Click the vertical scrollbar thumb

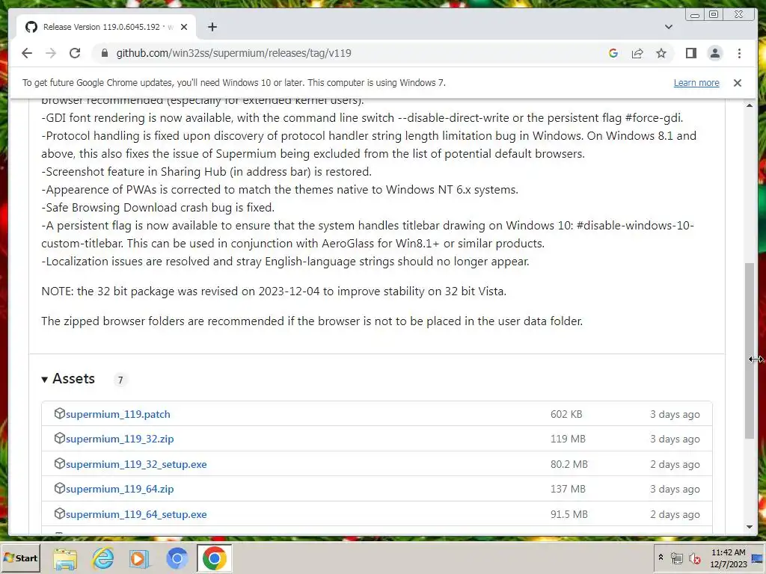(x=750, y=351)
